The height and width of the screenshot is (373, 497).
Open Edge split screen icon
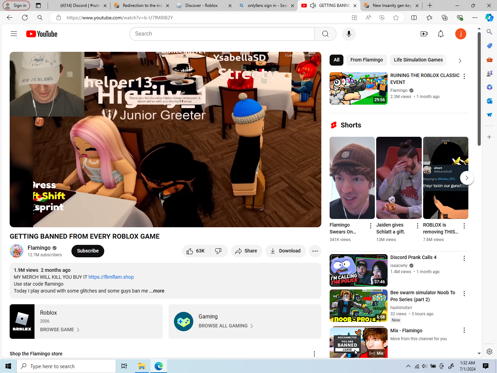pos(414,18)
